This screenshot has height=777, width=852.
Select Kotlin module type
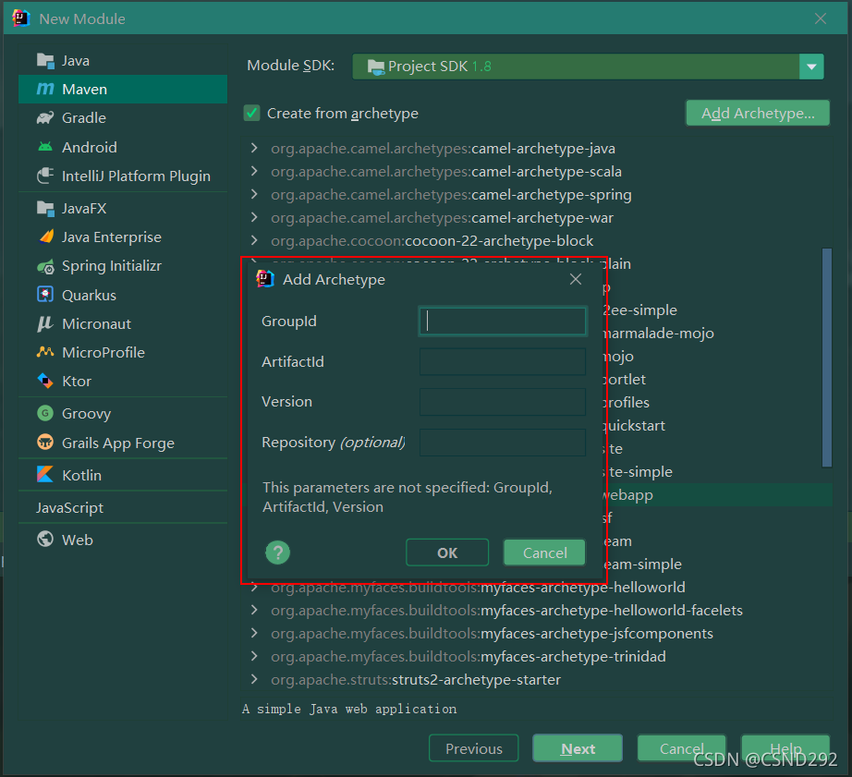coord(123,475)
